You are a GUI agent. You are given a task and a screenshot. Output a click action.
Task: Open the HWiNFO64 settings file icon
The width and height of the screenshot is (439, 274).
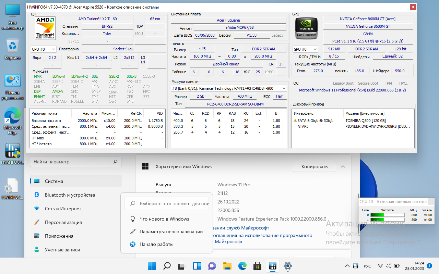(x=12, y=189)
